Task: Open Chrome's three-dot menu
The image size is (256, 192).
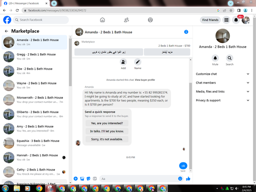Action: click(251, 10)
